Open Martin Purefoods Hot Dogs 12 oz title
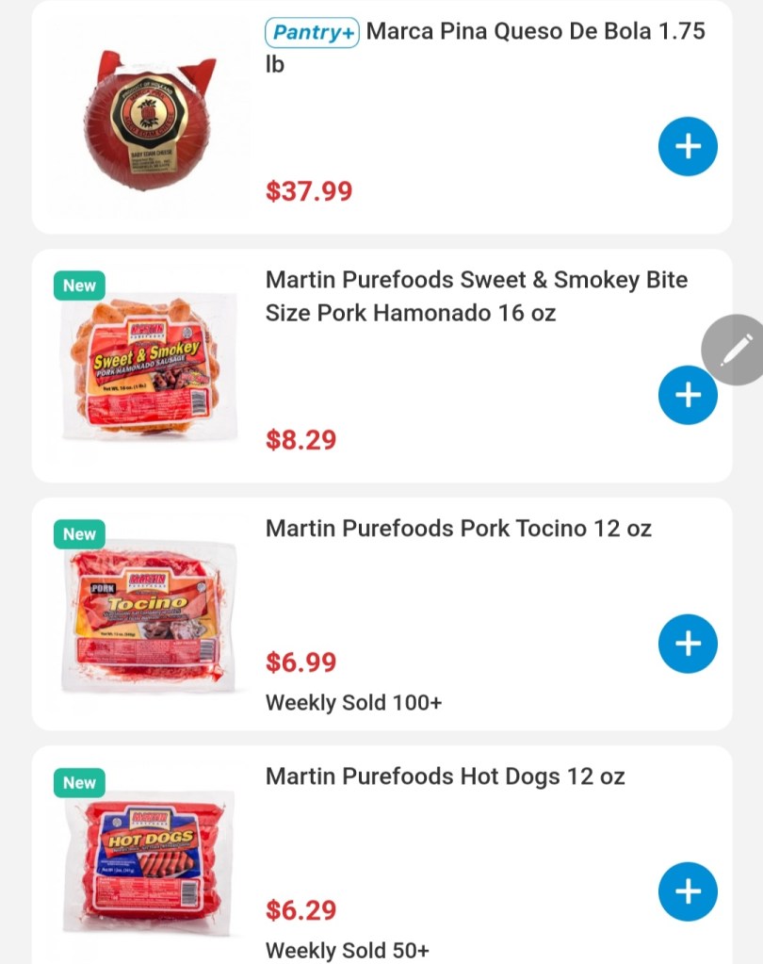This screenshot has height=964, width=763. tap(445, 776)
